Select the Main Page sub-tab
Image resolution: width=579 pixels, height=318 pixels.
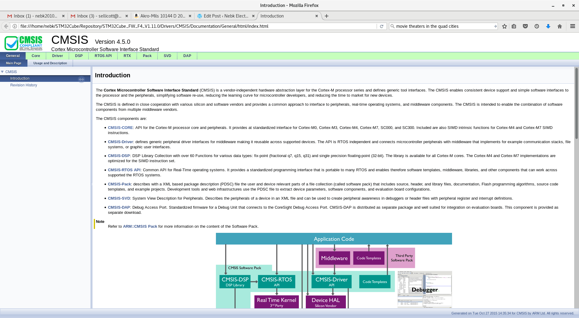pyautogui.click(x=14, y=63)
